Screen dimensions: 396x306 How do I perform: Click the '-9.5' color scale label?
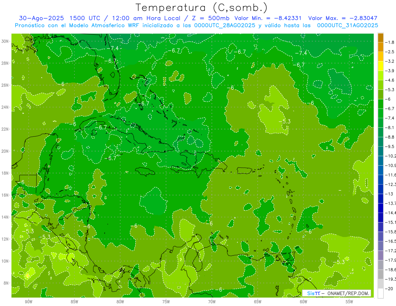[390, 147]
